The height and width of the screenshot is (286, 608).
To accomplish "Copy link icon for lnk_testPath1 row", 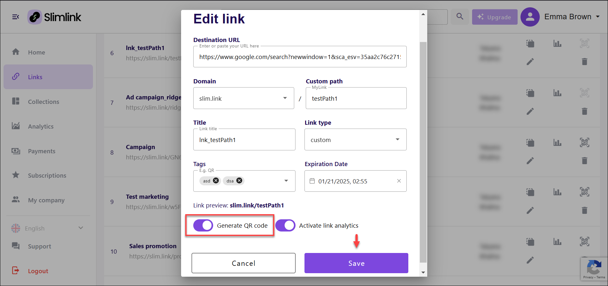I will pos(530,44).
